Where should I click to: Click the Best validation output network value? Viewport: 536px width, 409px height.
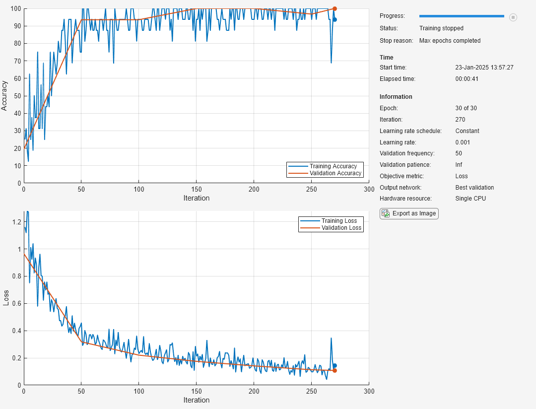pos(474,188)
